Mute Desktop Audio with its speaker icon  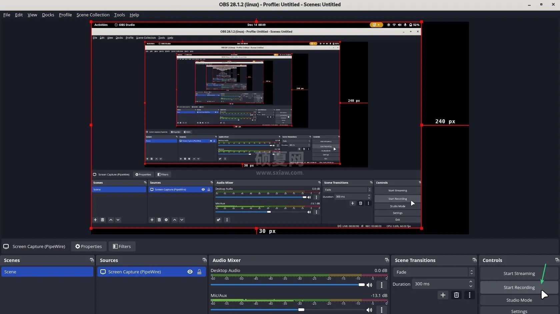(x=369, y=285)
